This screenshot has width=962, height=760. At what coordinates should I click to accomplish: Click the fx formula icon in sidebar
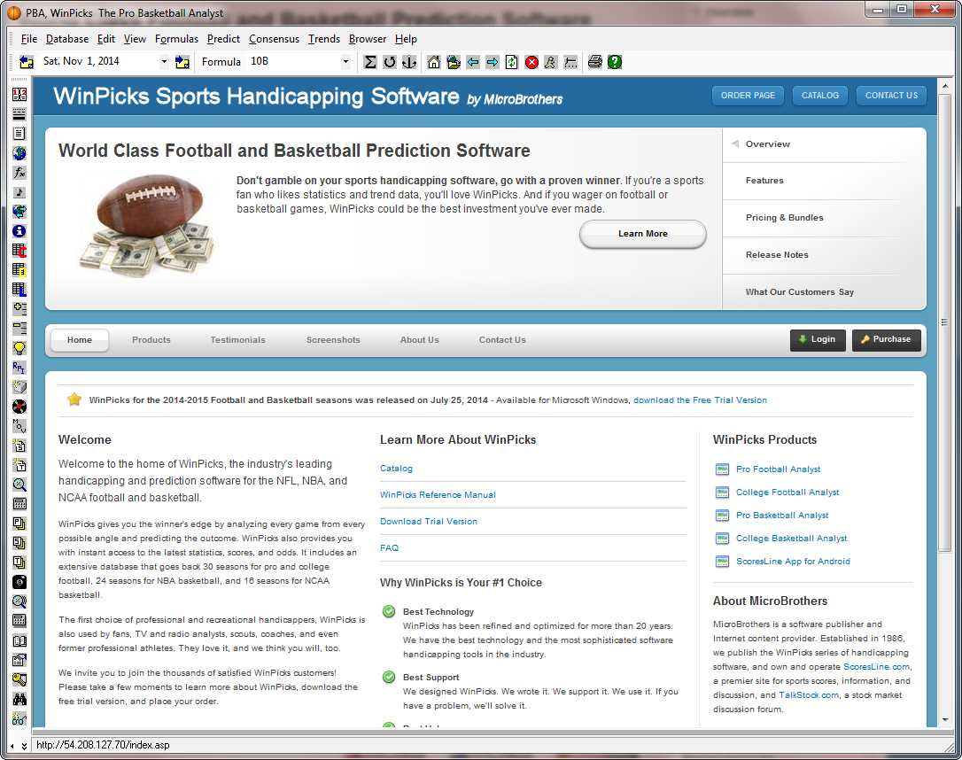pyautogui.click(x=19, y=173)
